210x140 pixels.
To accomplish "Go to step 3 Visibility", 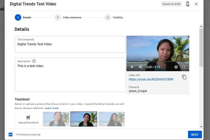I will (114, 17).
